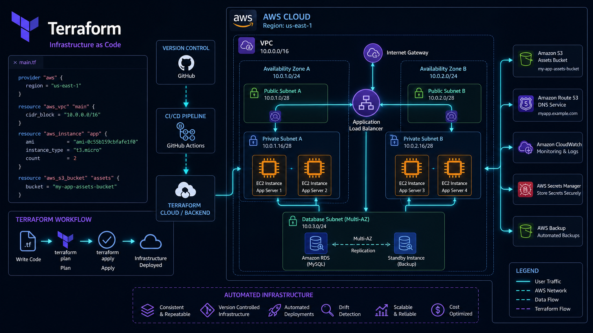
Task: Select EC2 Instance App Server 2 chip icon
Action: point(314,168)
